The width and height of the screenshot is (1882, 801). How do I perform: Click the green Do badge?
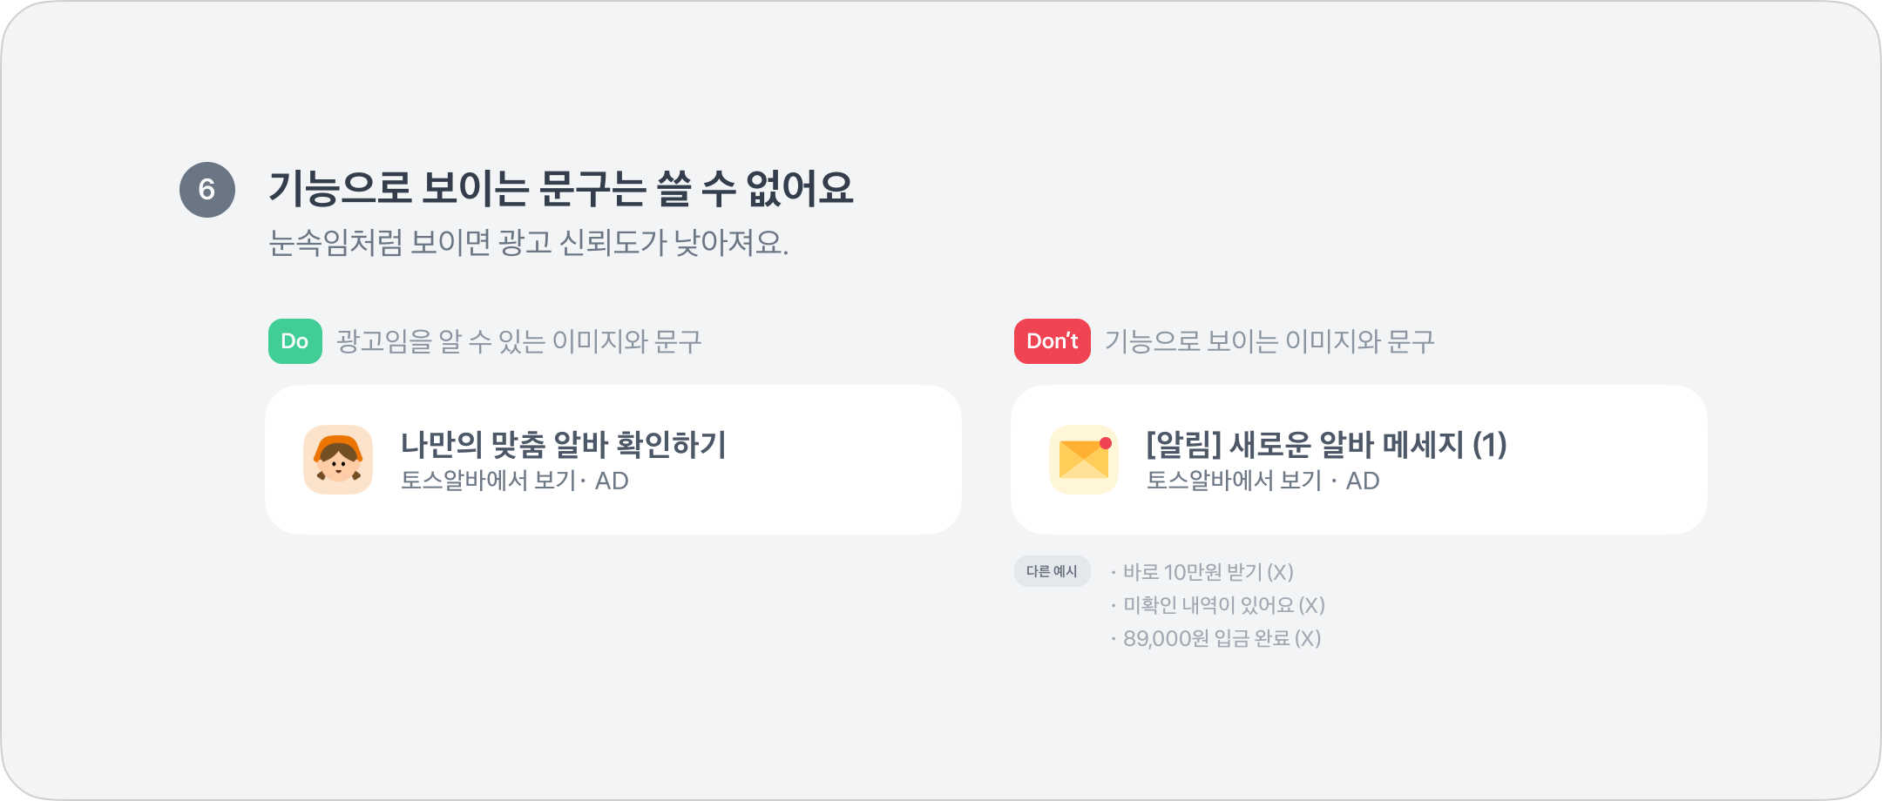[x=294, y=341]
